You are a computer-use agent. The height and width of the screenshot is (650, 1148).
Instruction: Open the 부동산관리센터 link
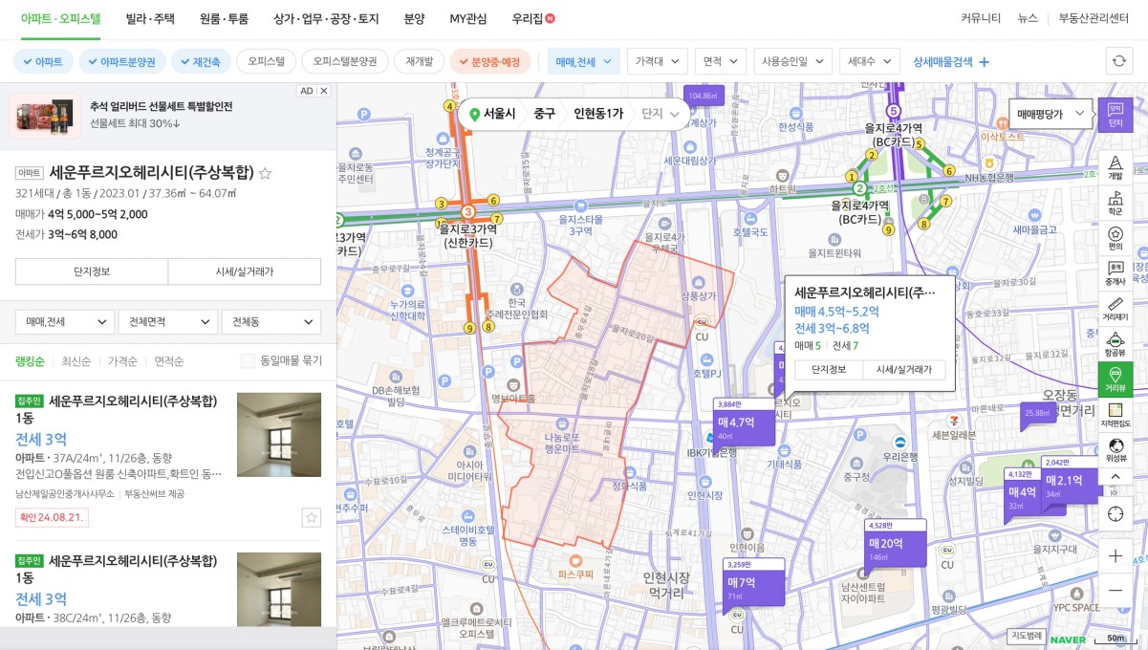(x=1094, y=18)
